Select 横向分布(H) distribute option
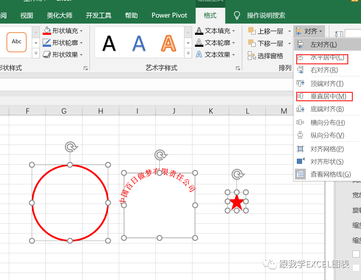Screen dimensions: 361x280 click(327, 123)
